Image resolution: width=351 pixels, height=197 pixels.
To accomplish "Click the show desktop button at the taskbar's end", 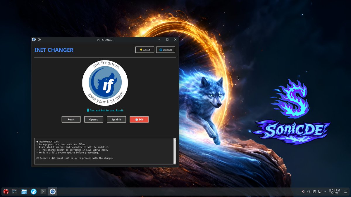I will [x=345, y=191].
